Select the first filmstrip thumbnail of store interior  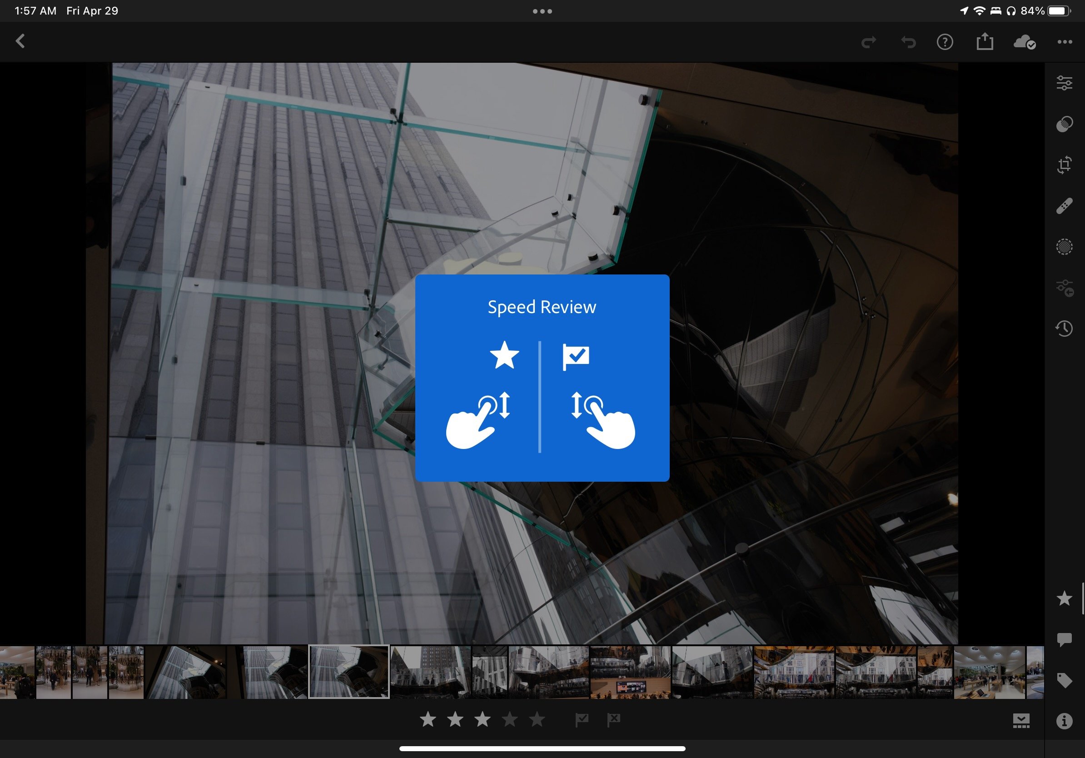pos(17,673)
